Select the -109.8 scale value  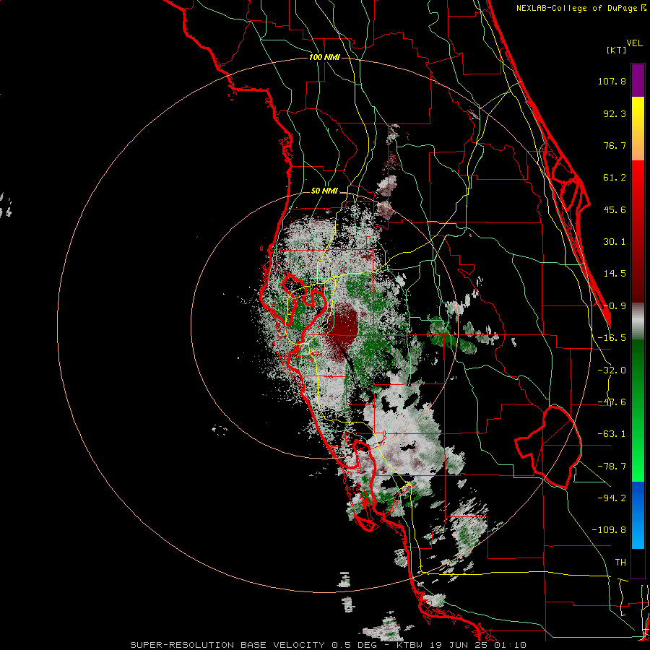609,530
